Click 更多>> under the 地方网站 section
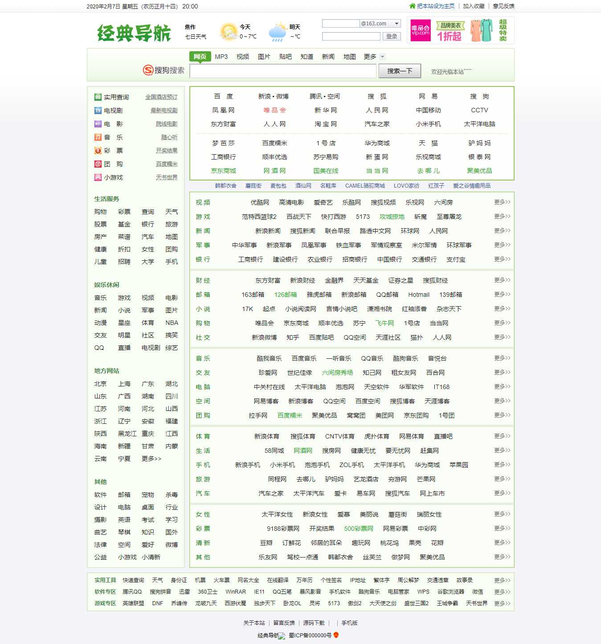The width and height of the screenshot is (601, 644). [x=150, y=459]
